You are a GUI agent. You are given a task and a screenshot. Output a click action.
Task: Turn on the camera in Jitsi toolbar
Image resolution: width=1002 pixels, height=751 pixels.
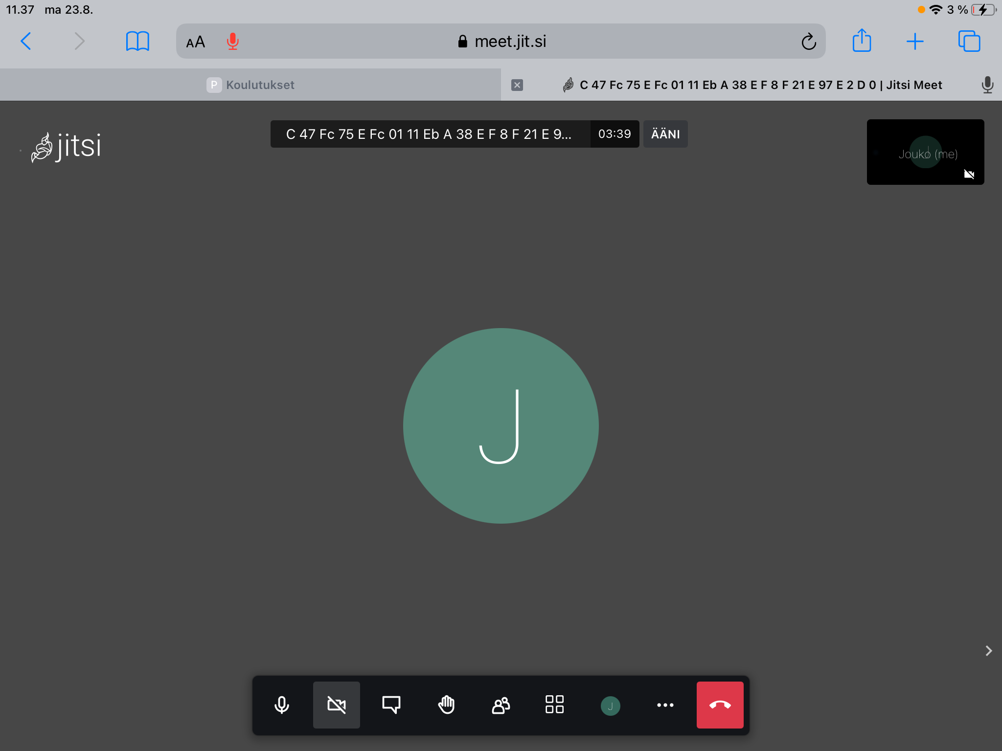pyautogui.click(x=337, y=705)
